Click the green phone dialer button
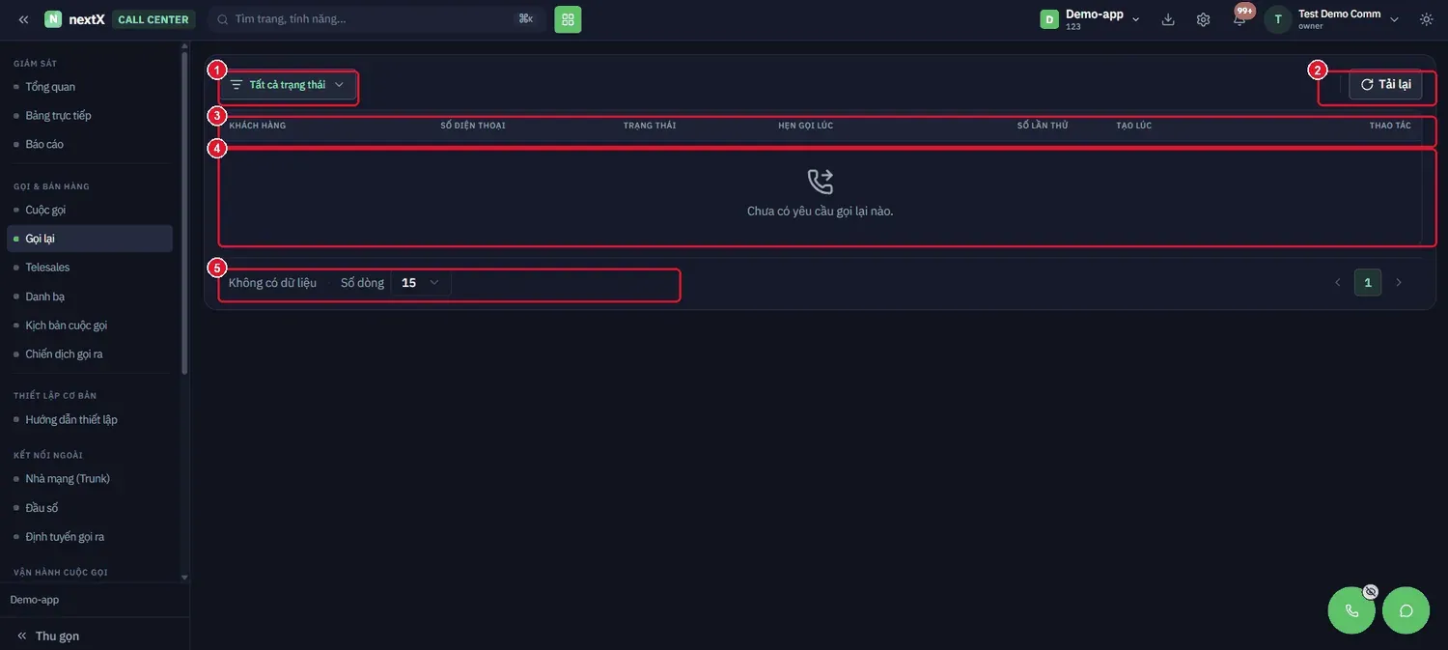1448x650 pixels. (1351, 610)
